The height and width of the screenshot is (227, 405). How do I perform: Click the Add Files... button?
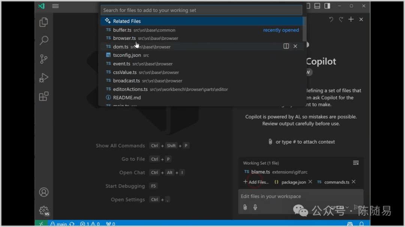point(256,182)
